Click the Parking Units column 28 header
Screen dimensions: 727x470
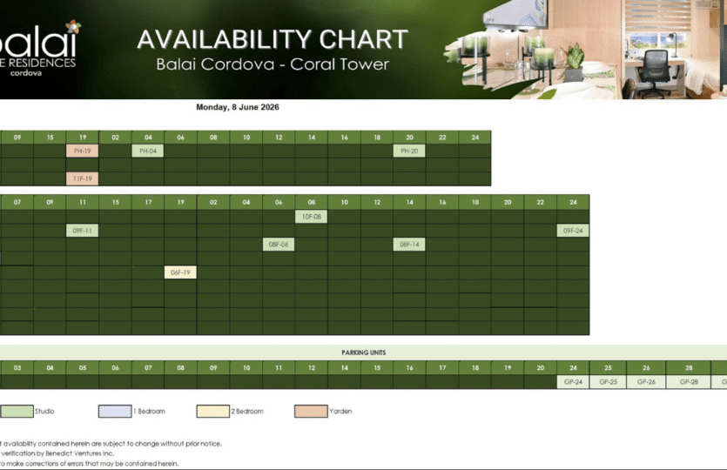coord(689,368)
